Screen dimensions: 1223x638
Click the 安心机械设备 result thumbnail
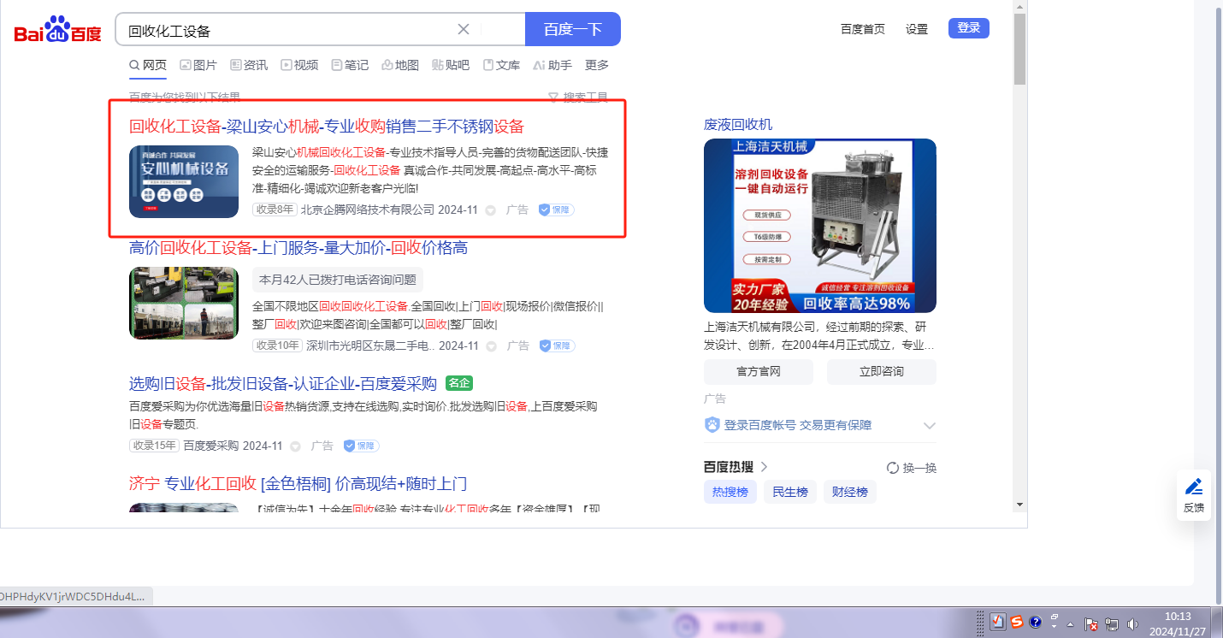184,181
